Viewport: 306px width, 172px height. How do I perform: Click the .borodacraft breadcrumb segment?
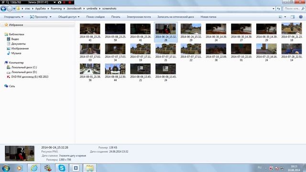pyautogui.click(x=74, y=9)
